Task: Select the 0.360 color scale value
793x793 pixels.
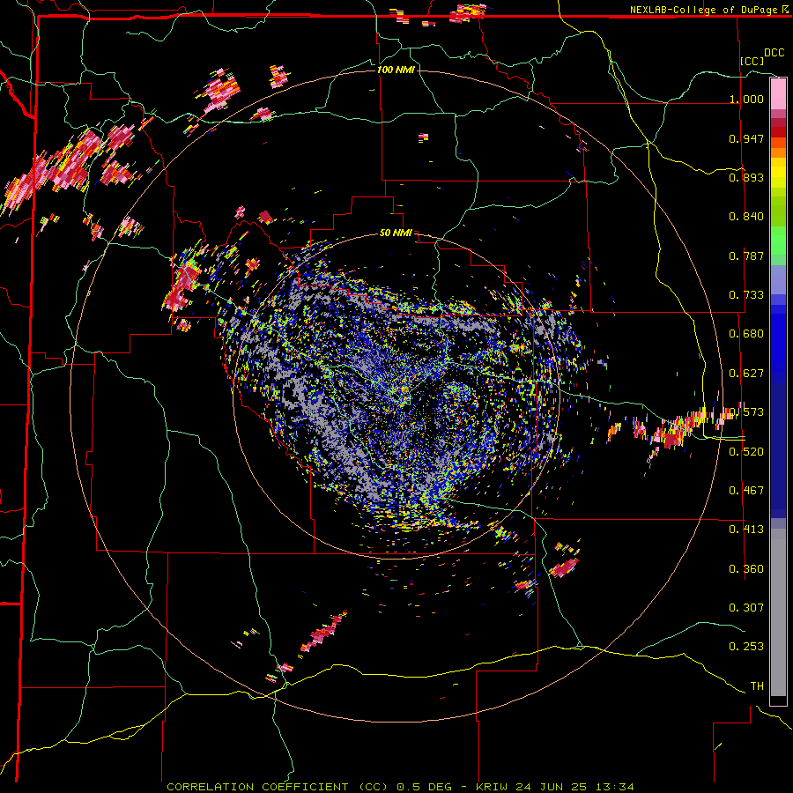Action: pos(746,569)
